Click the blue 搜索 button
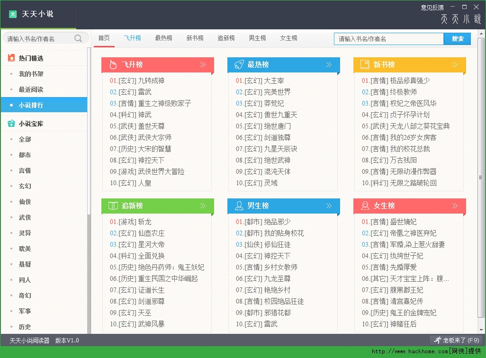This screenshot has height=358, width=486. tap(457, 39)
